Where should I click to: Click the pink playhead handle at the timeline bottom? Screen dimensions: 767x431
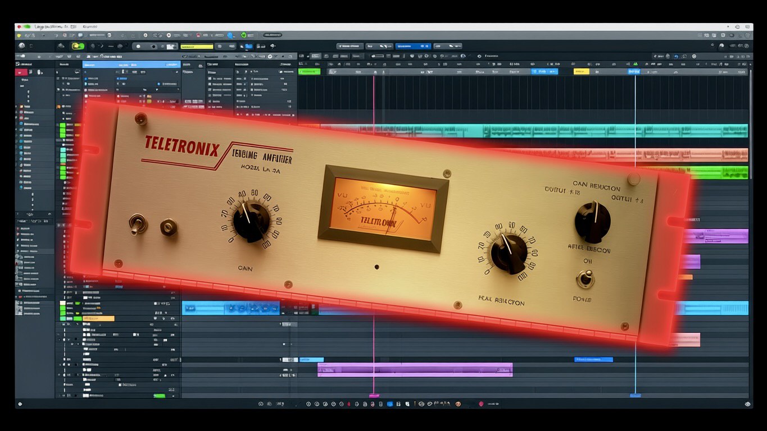click(x=374, y=396)
